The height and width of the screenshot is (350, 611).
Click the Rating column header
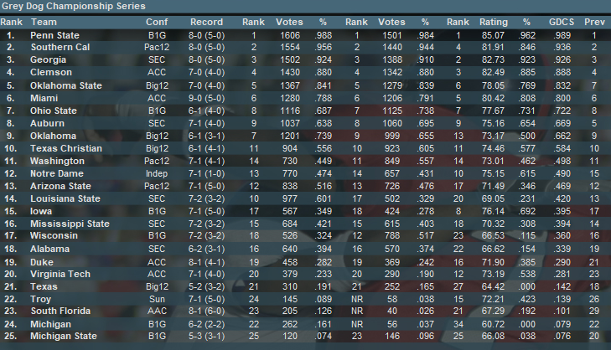point(494,23)
